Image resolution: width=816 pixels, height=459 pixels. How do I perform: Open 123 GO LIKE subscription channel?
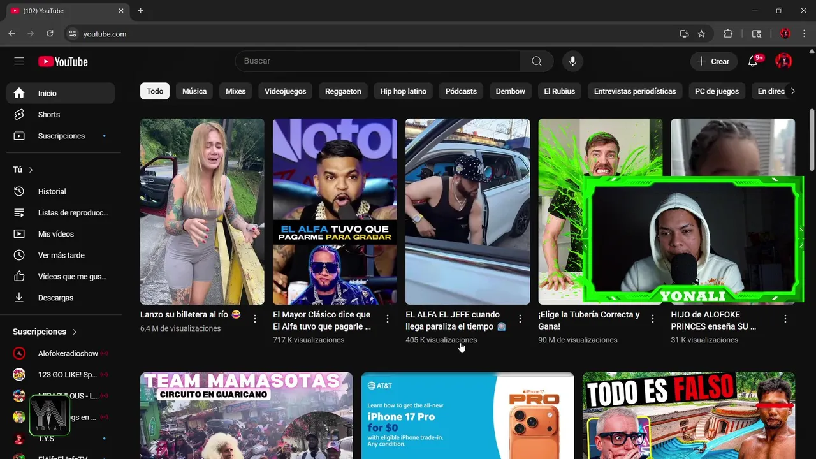(61, 374)
